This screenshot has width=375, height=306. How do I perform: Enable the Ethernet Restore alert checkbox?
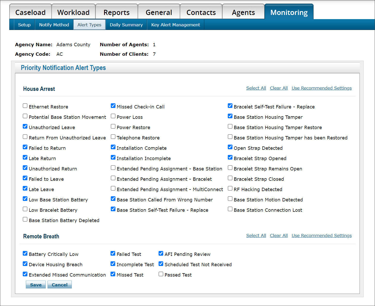click(x=25, y=106)
